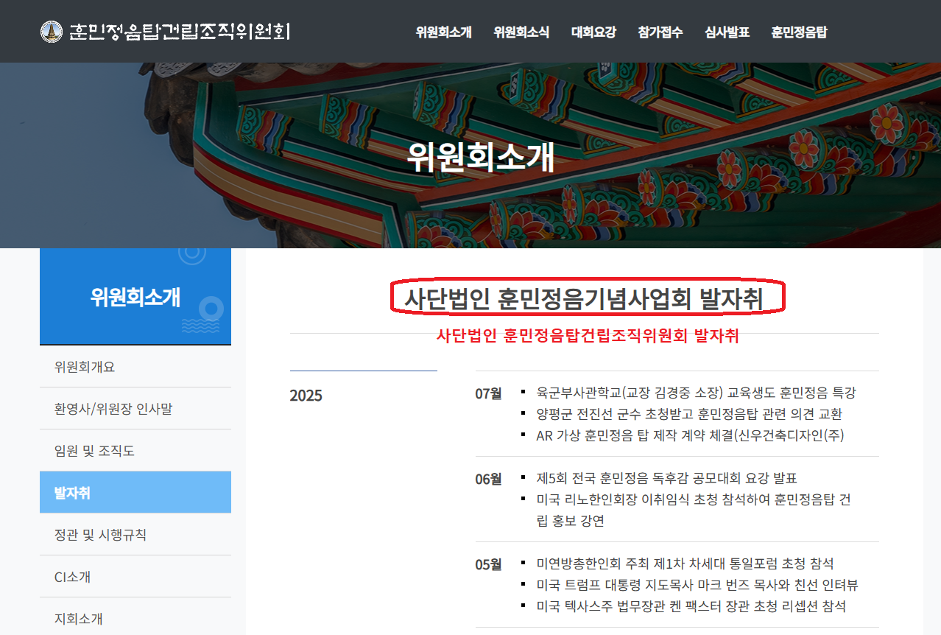Screen dimensions: 941x635
Task: Open the 대회요강 top menu
Action: (593, 32)
